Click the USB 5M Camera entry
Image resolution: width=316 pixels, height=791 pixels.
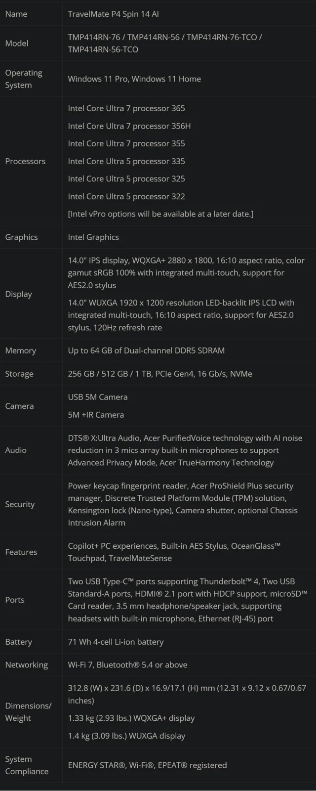[98, 397]
